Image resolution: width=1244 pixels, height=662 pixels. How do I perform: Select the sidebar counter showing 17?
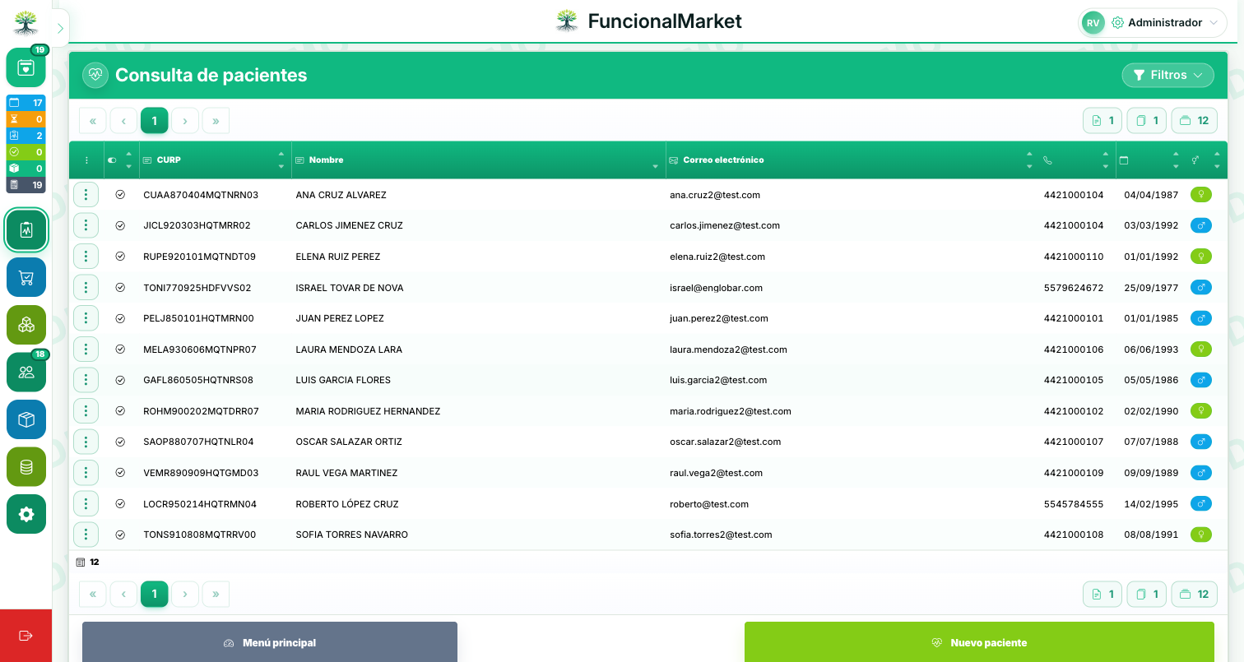(26, 103)
